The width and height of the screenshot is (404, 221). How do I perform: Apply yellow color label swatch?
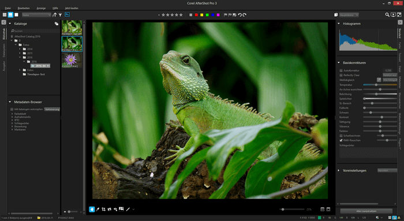202,15
